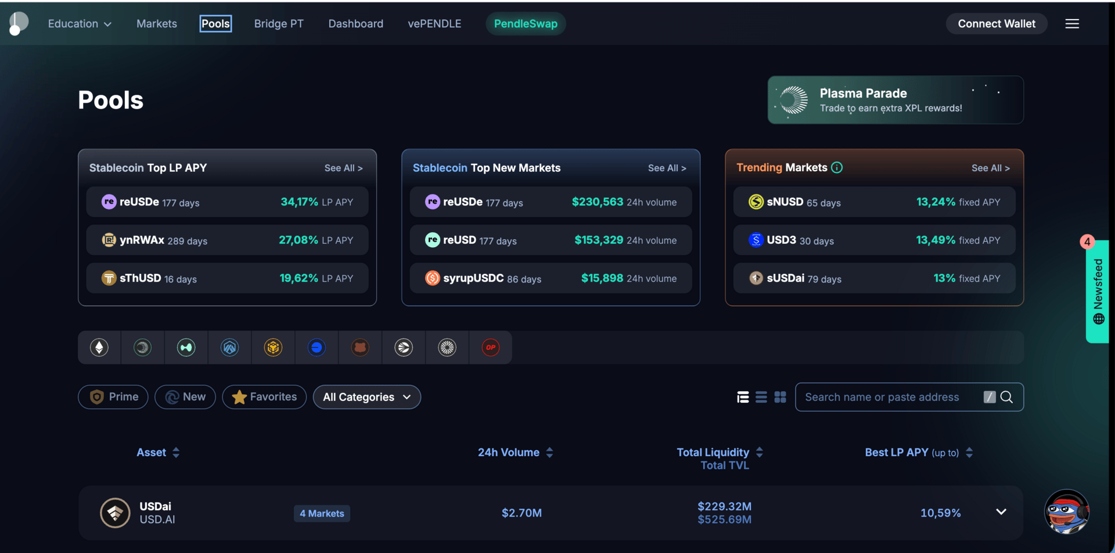This screenshot has width=1115, height=553.
Task: Click the syrupUSDC token icon
Action: point(432,278)
